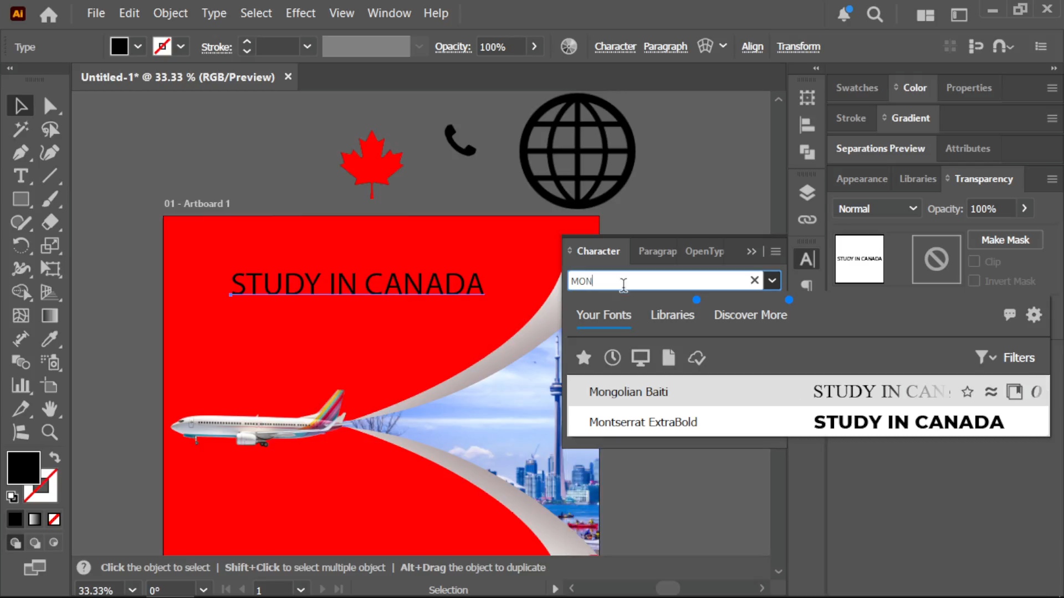Click the stroke none swatch in control bar
Viewport: 1064px width, 598px height.
click(162, 47)
